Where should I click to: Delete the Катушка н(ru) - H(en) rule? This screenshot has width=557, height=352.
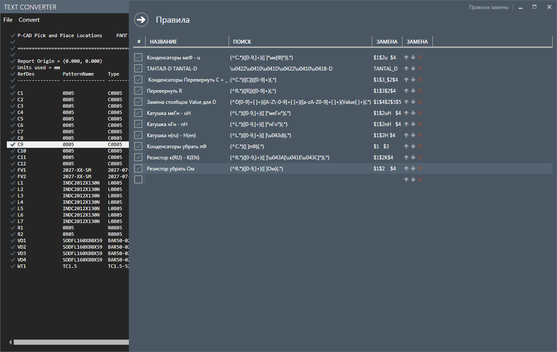pyautogui.click(x=420, y=135)
